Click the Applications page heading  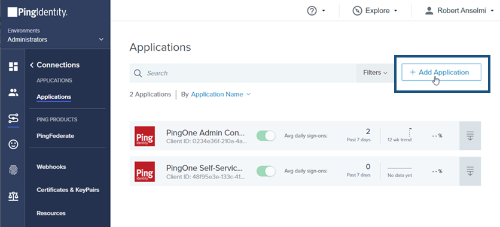tap(160, 47)
